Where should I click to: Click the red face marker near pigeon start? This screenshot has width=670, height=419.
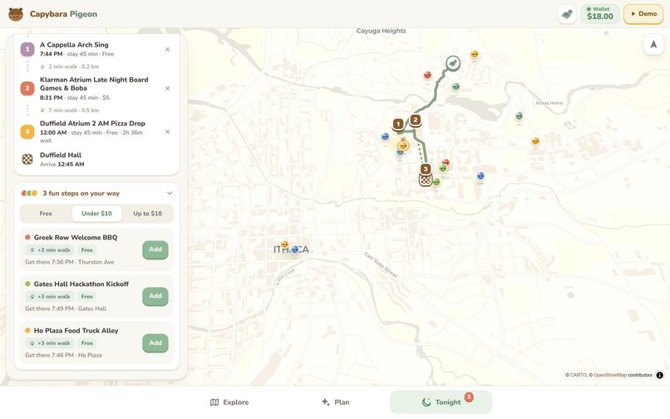coord(427,76)
